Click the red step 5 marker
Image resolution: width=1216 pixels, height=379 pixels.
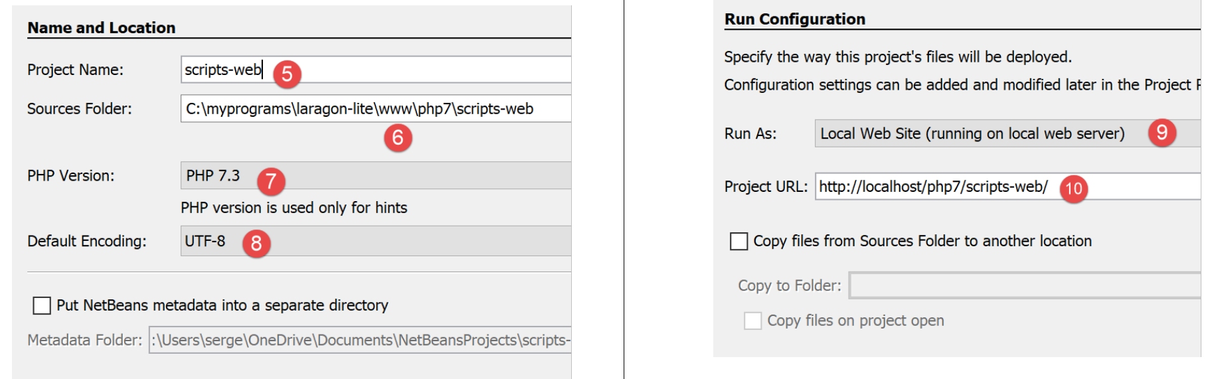click(x=287, y=73)
